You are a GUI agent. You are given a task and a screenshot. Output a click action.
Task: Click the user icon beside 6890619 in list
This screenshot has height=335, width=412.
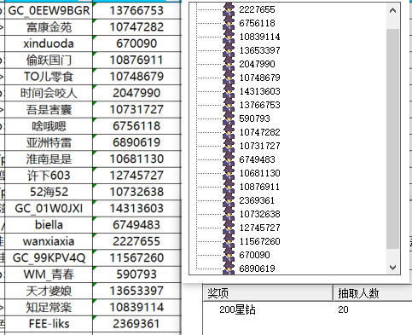(229, 269)
